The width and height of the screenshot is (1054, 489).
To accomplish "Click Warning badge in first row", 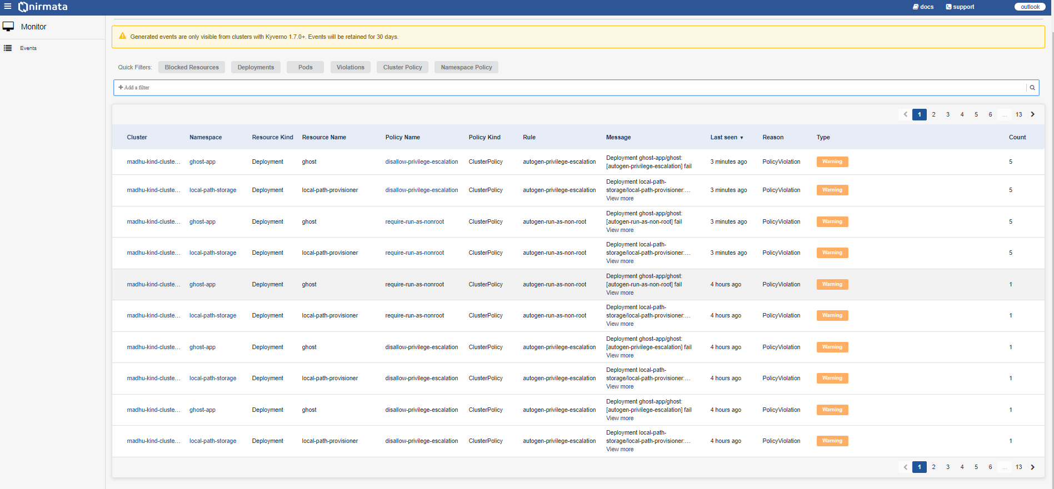I will [x=832, y=162].
